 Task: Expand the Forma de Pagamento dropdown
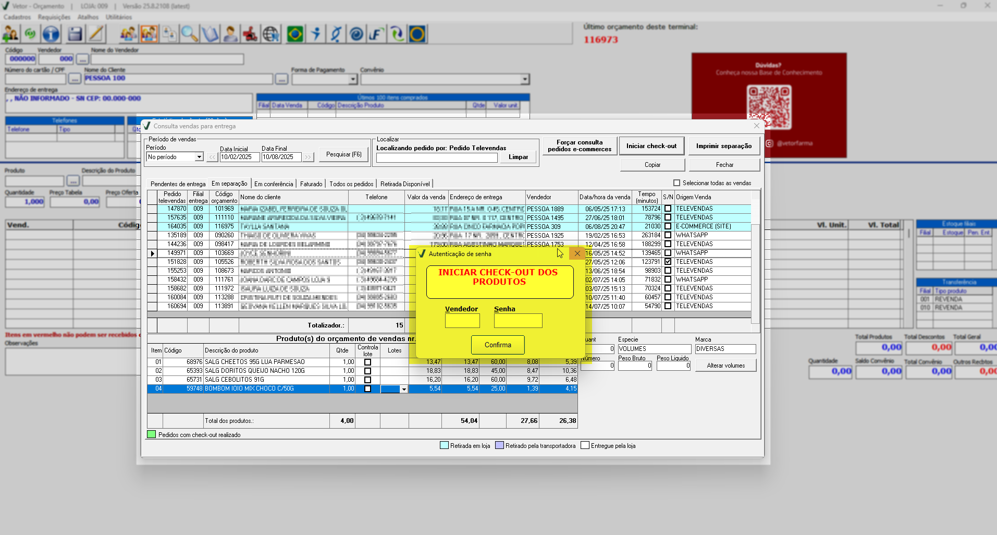point(353,79)
